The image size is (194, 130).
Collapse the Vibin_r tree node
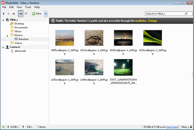pos(3,20)
